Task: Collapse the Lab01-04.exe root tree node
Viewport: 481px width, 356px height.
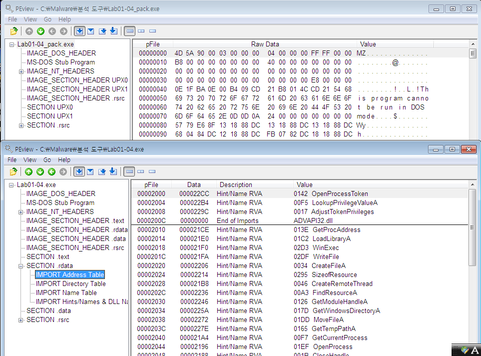Action: (11, 185)
